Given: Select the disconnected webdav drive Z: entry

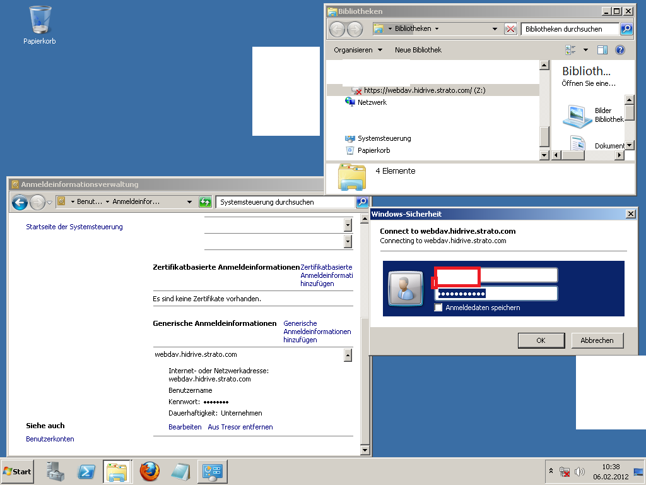Looking at the screenshot, I should pyautogui.click(x=433, y=90).
